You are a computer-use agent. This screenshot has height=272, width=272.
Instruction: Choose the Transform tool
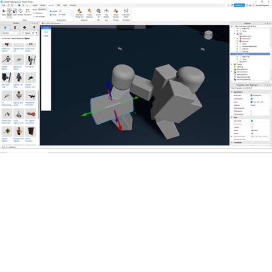(28, 12)
